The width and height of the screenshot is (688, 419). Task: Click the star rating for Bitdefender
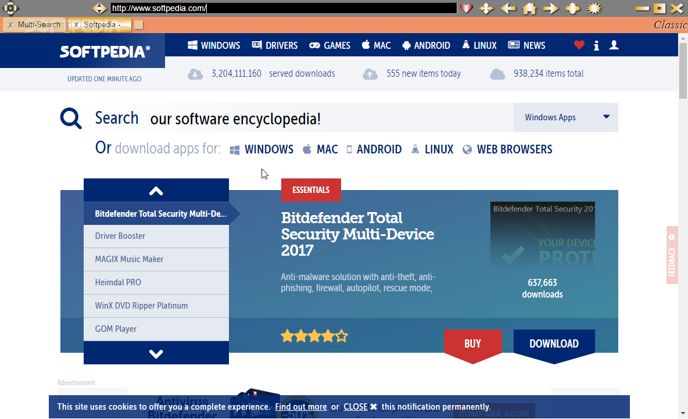pyautogui.click(x=314, y=336)
